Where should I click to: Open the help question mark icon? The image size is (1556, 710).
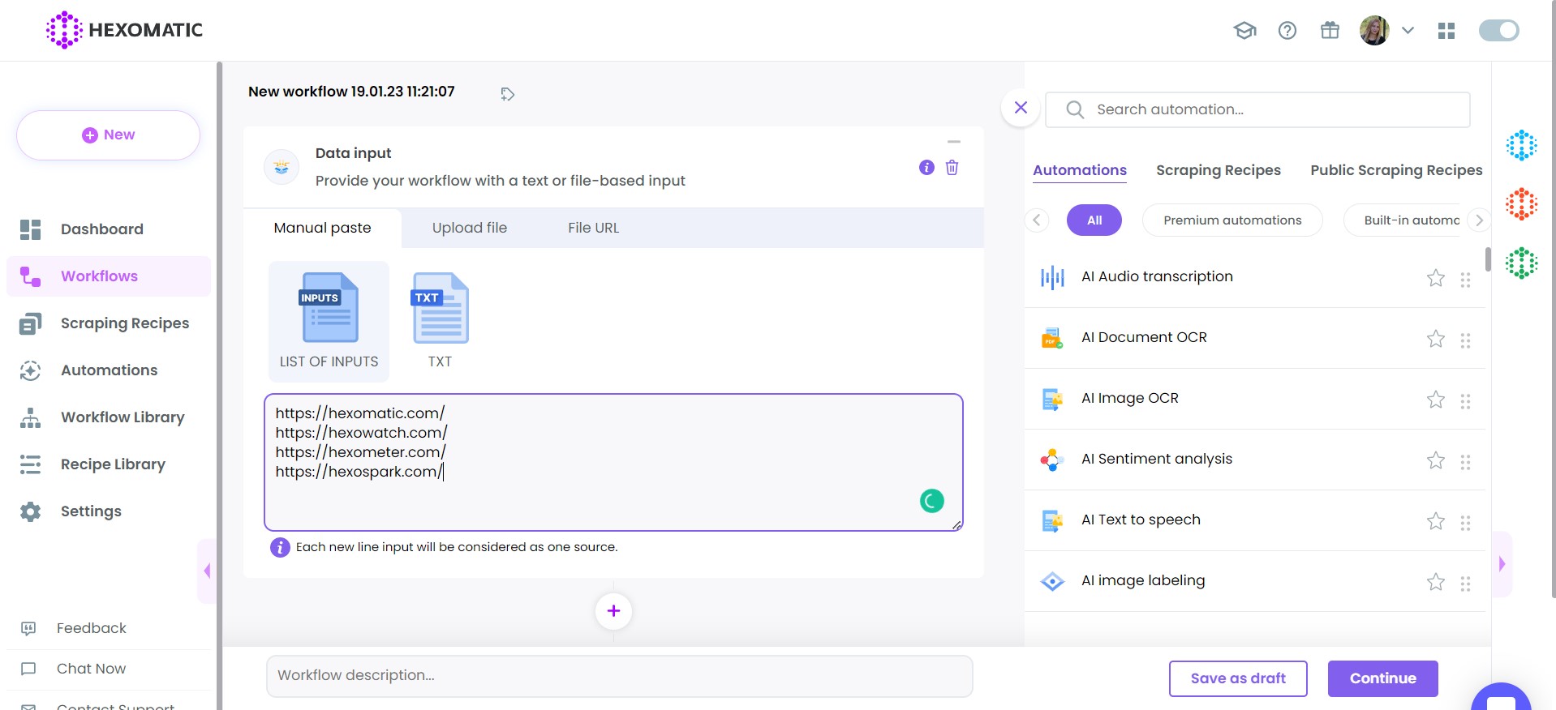click(x=1287, y=31)
